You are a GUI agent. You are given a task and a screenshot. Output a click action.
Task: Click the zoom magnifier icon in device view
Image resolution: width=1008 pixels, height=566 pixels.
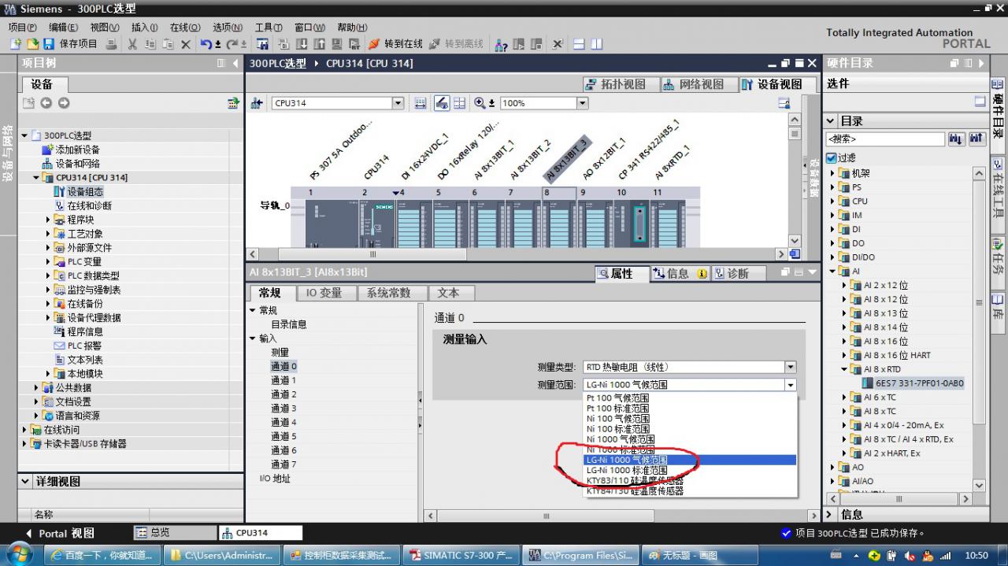[x=480, y=103]
